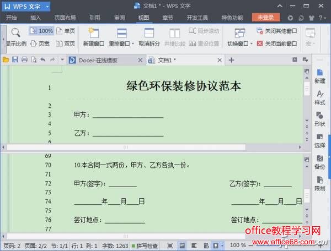Click 取消拆分 to remove split
The width and height of the screenshot is (331, 251).
tap(149, 37)
